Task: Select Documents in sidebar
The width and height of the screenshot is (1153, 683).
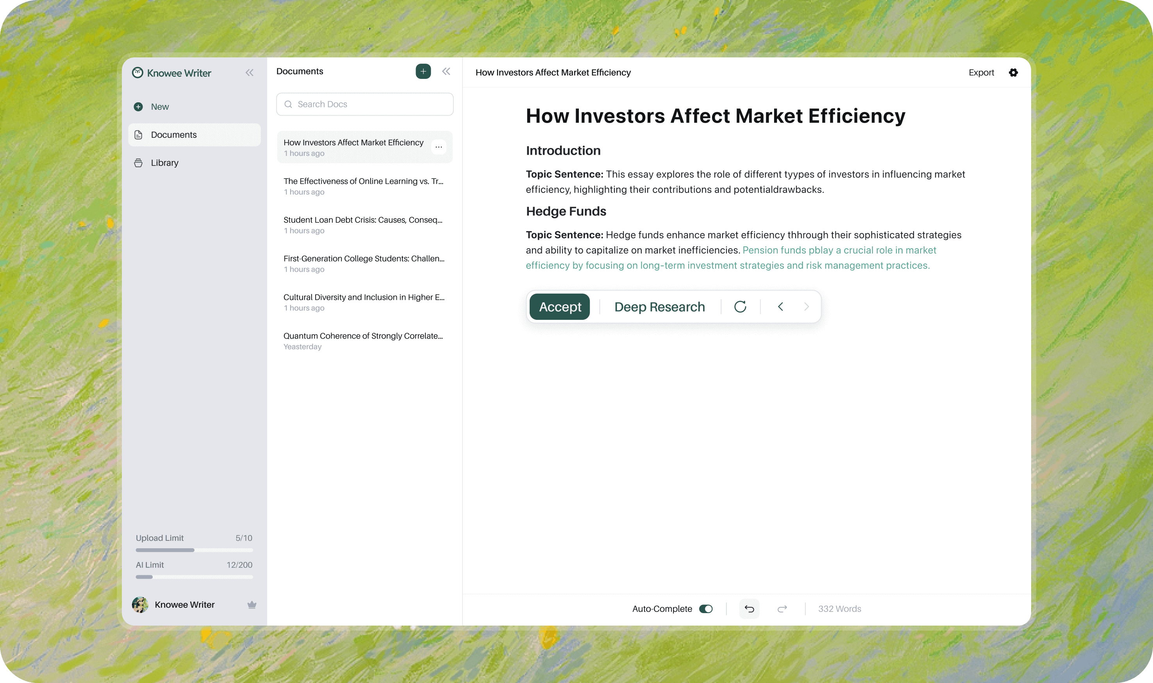Action: tap(173, 135)
